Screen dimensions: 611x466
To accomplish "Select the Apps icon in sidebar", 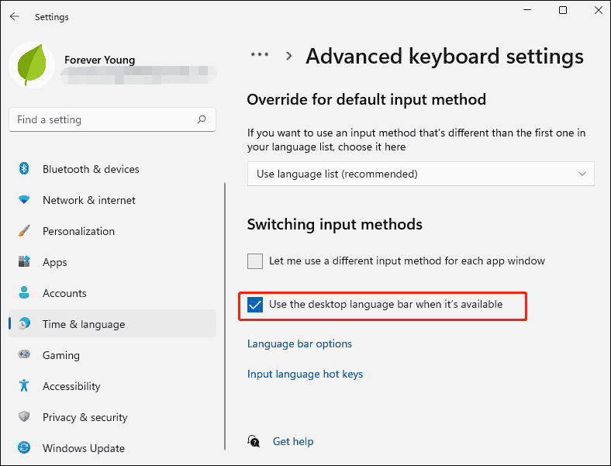I will [x=24, y=262].
